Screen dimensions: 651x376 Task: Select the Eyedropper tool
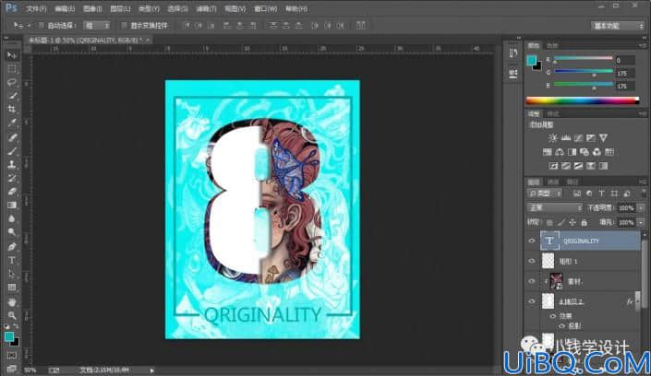pyautogui.click(x=12, y=123)
